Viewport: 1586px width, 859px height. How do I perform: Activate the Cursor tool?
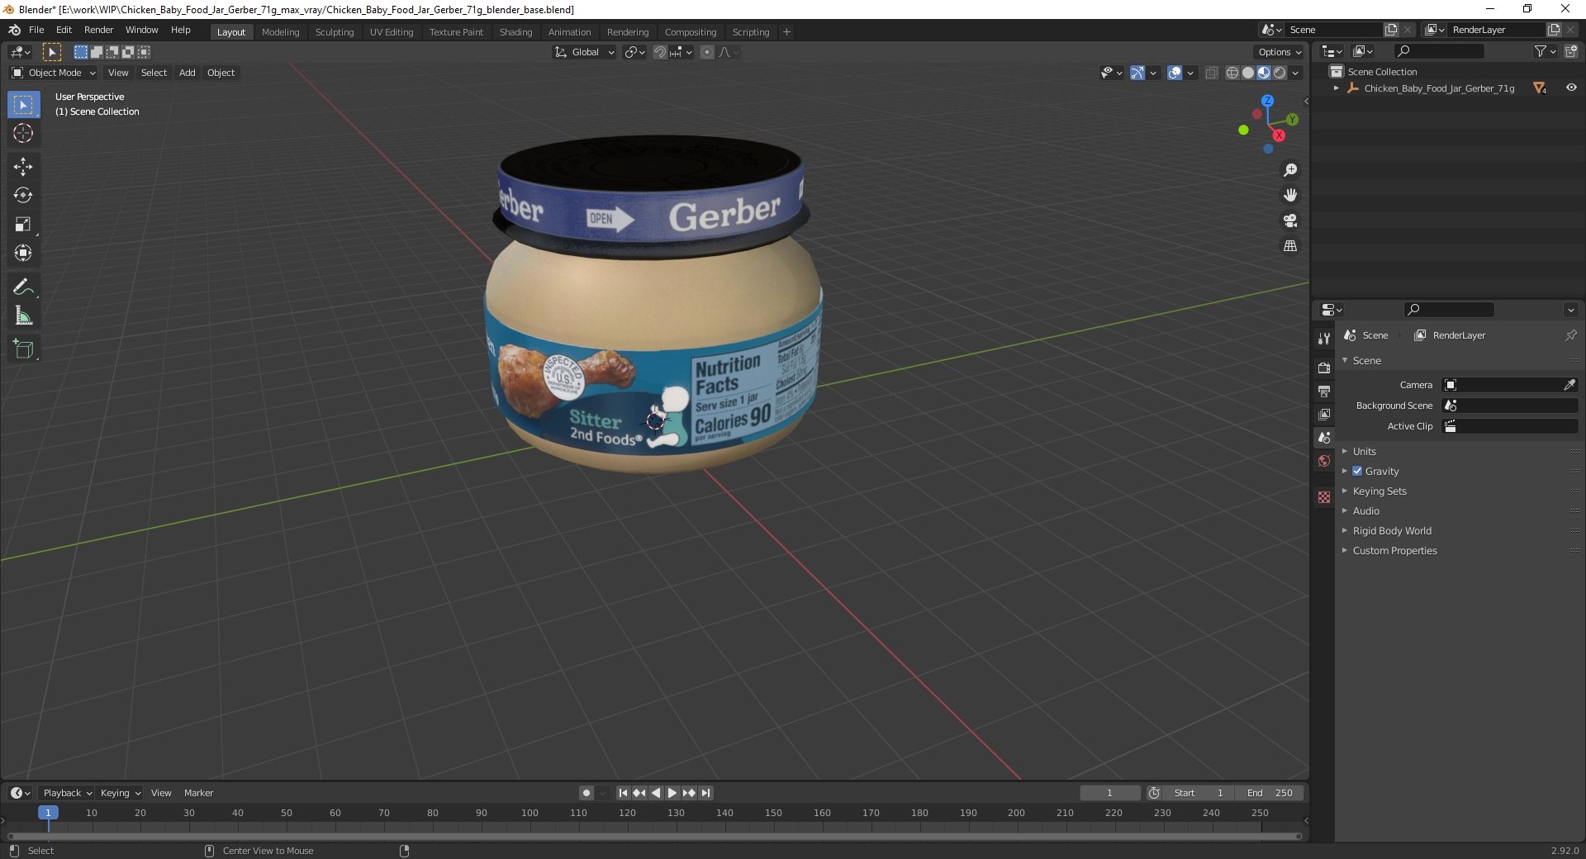(x=23, y=133)
